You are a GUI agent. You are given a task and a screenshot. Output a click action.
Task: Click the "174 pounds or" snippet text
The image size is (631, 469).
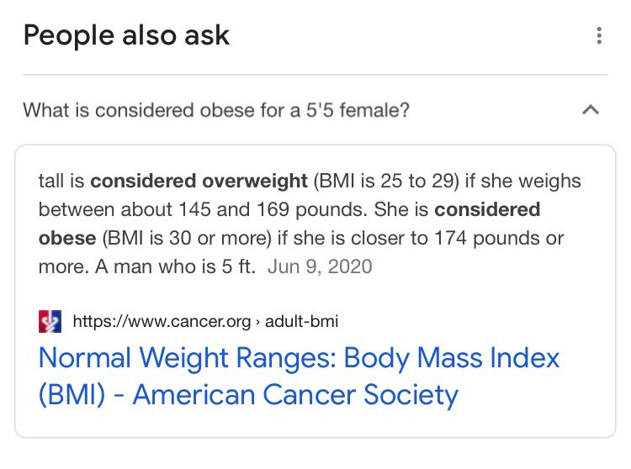click(499, 239)
